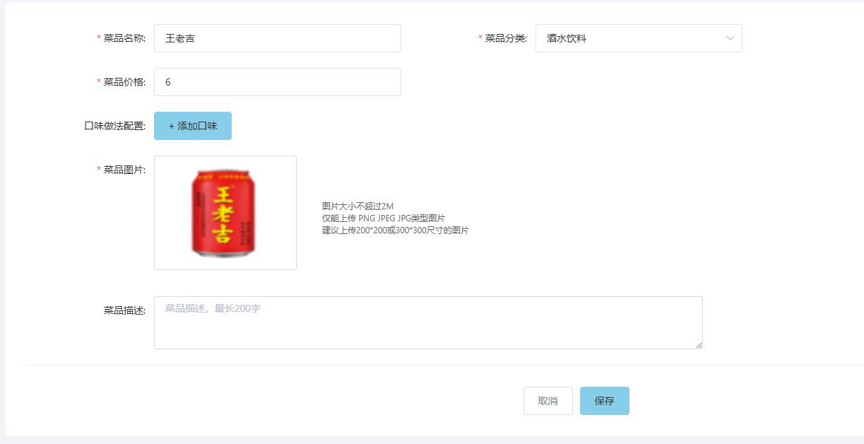
Task: Click the 菜品名称 field label
Action: 124,38
